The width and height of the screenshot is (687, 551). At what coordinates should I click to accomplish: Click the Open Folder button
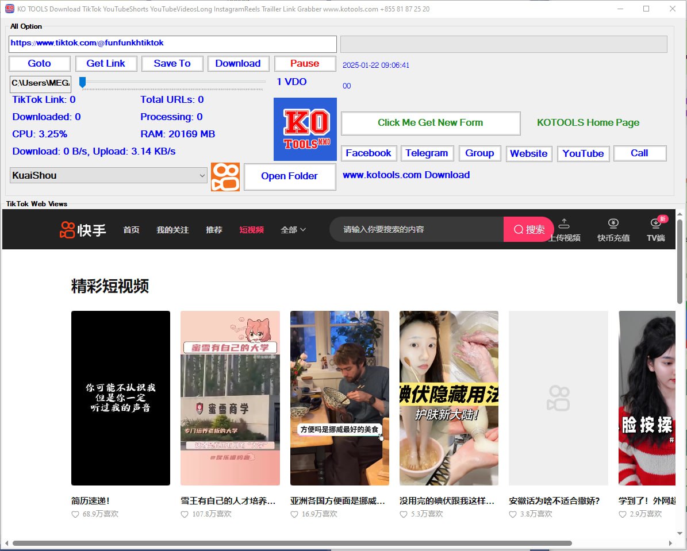pos(290,176)
